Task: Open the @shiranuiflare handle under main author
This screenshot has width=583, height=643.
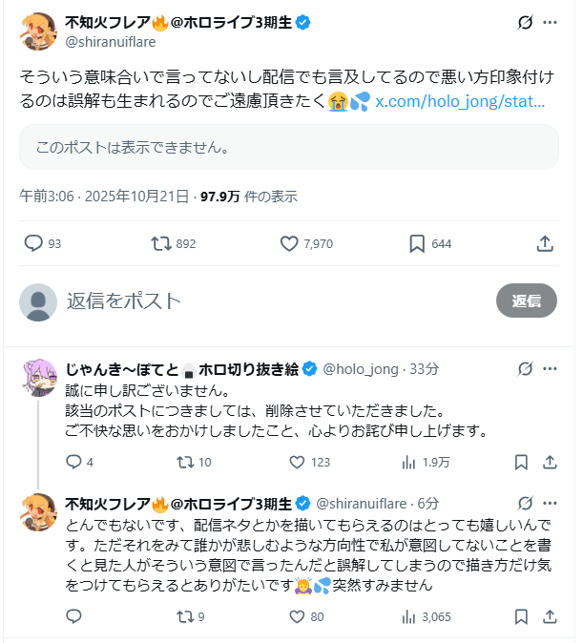Action: [110, 41]
